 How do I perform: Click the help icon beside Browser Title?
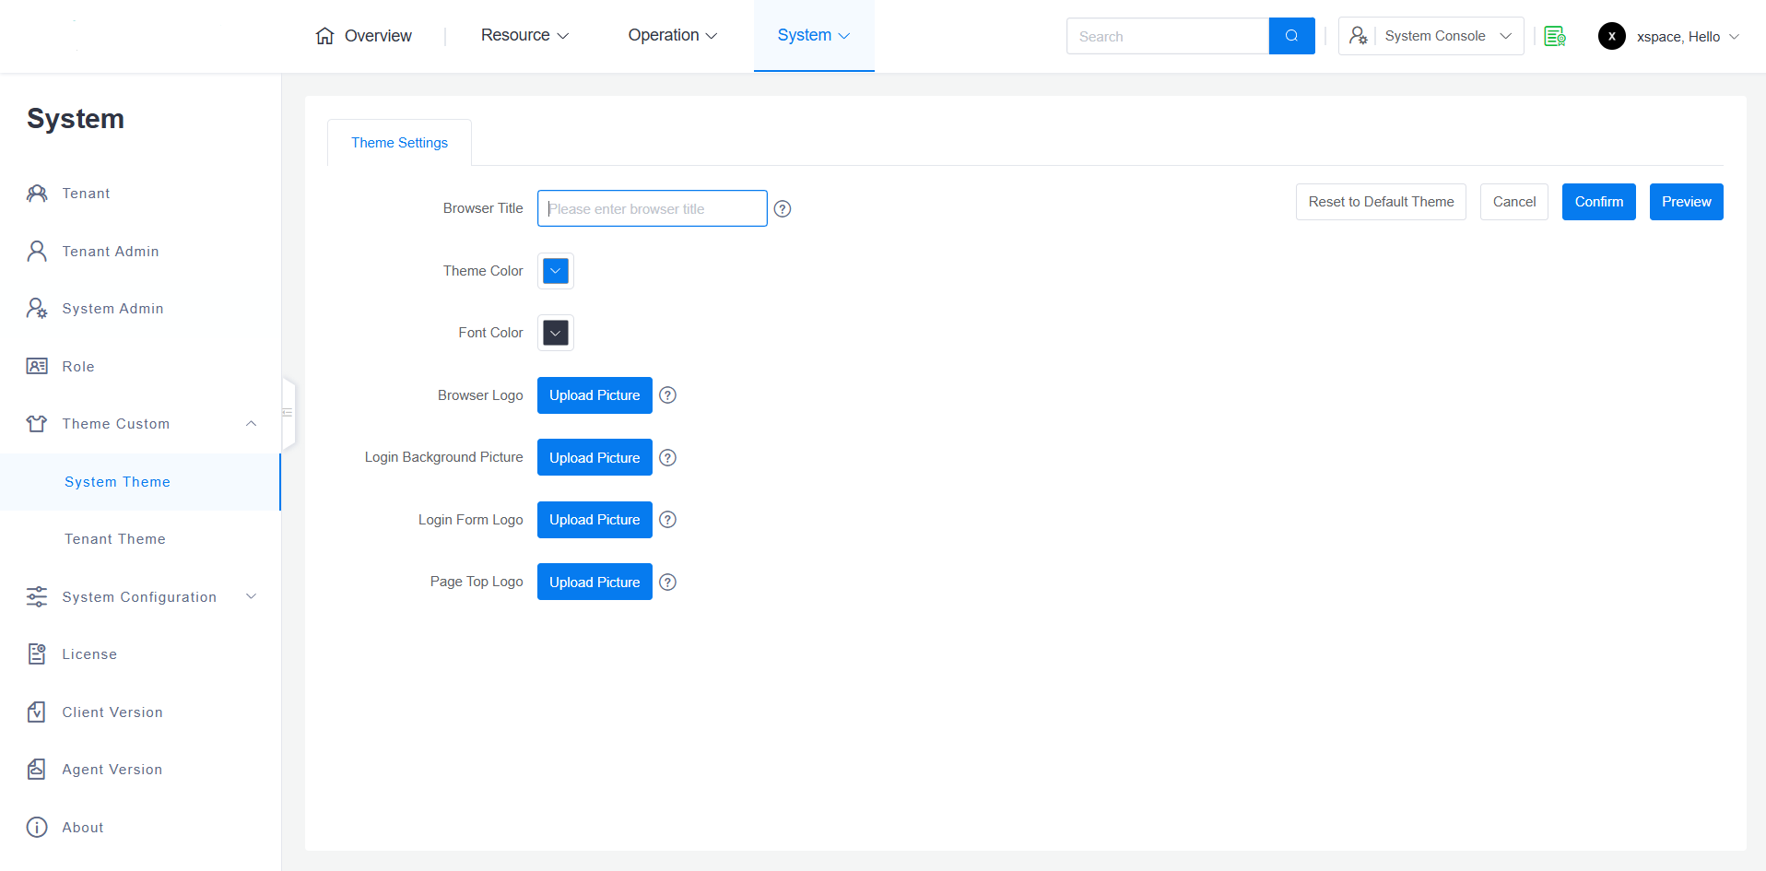click(783, 209)
